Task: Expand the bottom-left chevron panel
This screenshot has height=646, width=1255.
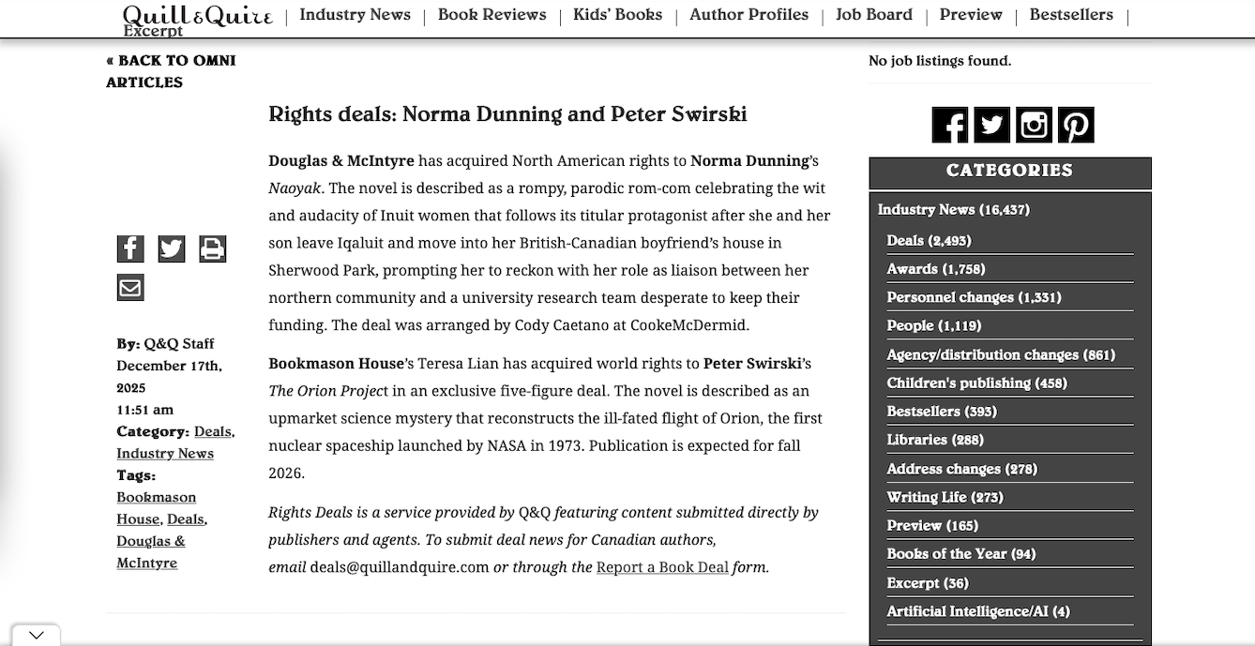Action: click(x=36, y=636)
